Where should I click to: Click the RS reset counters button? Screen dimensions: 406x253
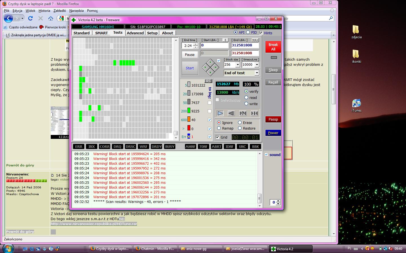[208, 81]
